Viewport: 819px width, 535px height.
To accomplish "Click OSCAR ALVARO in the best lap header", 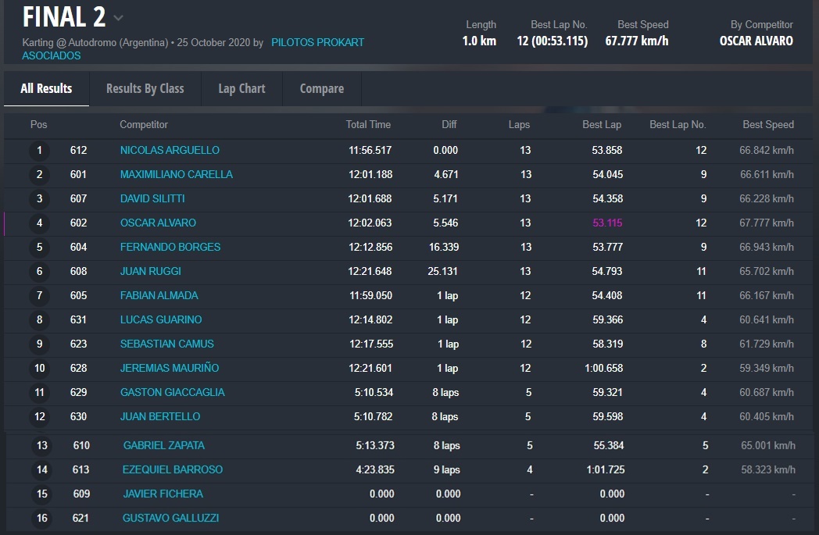I will [756, 41].
